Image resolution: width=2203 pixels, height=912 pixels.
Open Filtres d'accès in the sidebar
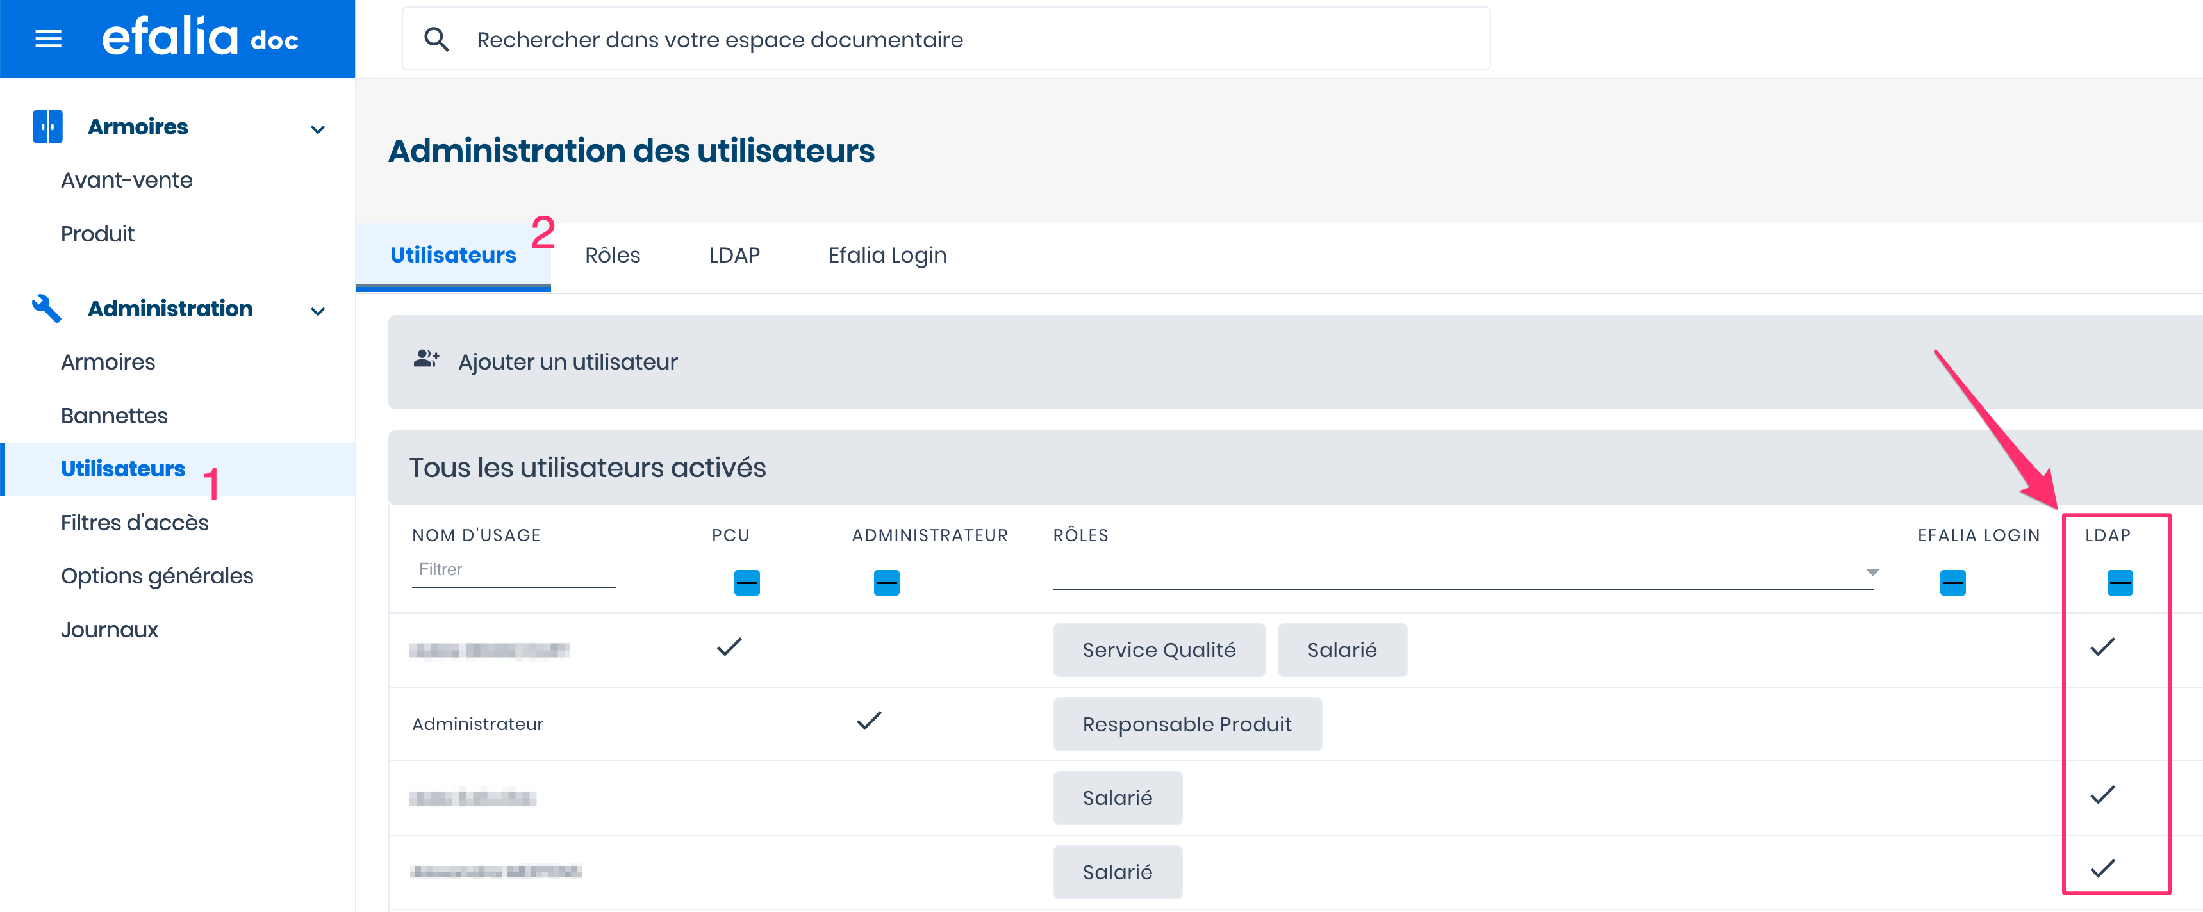pos(135,522)
